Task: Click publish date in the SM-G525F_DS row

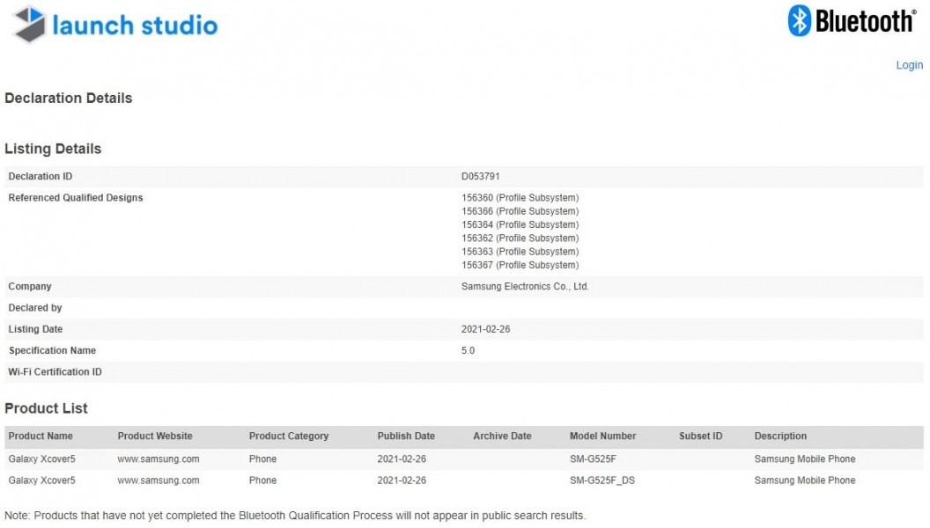Action: [x=402, y=480]
